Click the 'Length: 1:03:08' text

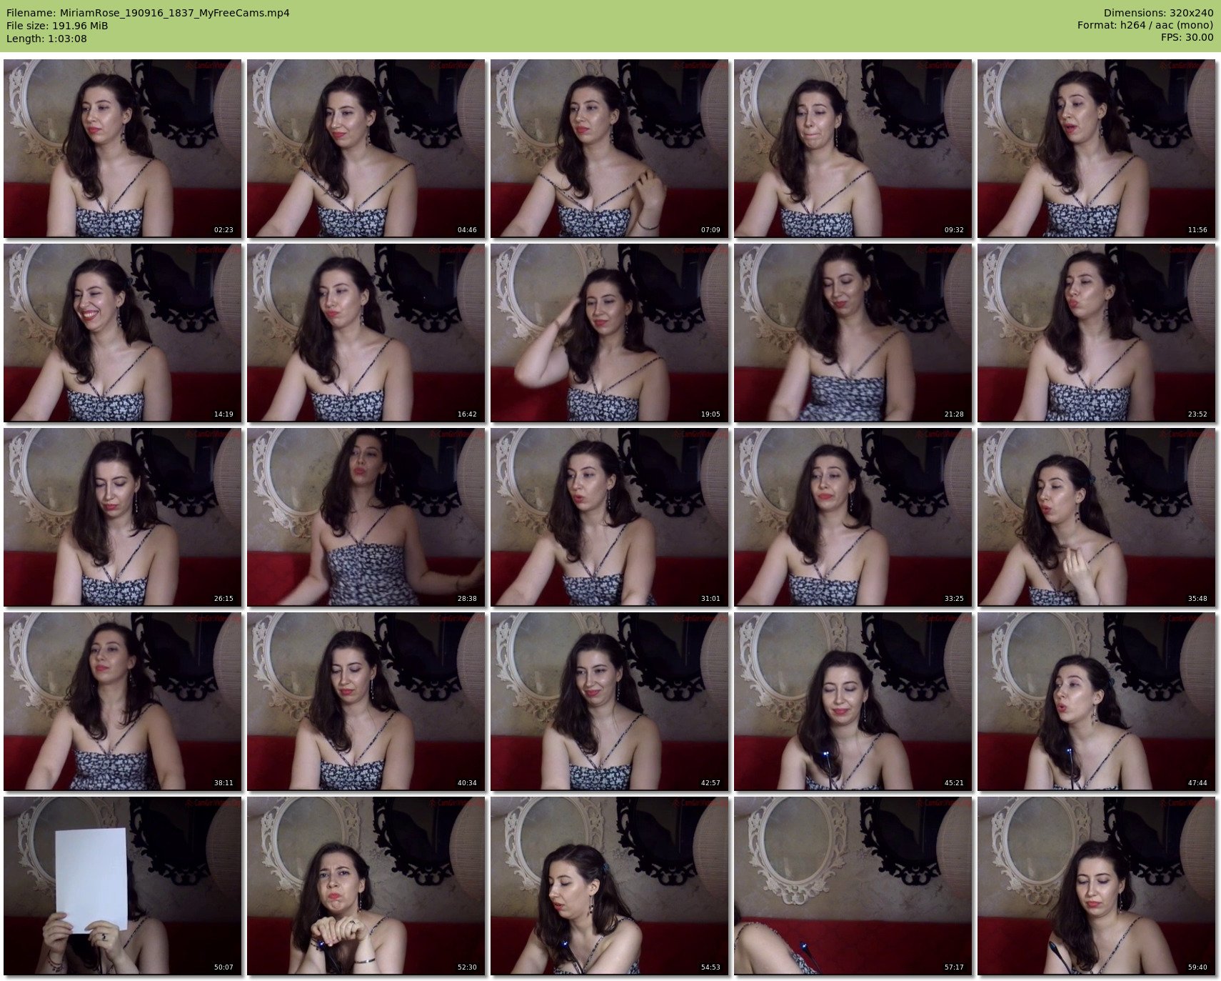[46, 39]
